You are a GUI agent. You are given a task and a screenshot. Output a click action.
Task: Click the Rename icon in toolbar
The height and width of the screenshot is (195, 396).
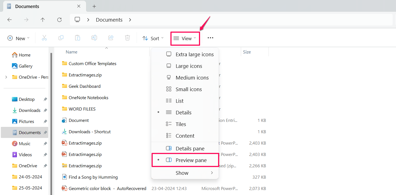tap(94, 38)
